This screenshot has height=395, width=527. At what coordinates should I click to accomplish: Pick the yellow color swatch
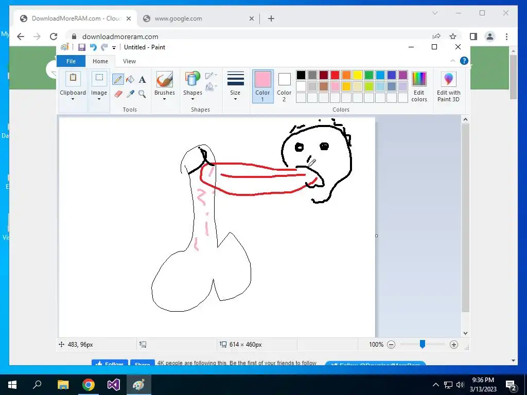tap(358, 75)
